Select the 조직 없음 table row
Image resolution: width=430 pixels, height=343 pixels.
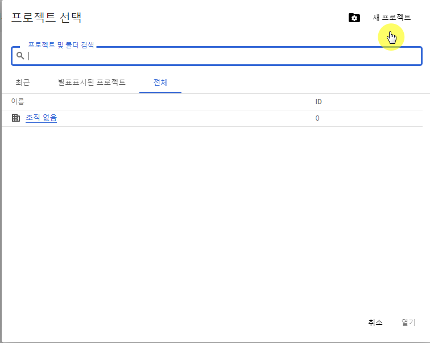pyautogui.click(x=212, y=118)
